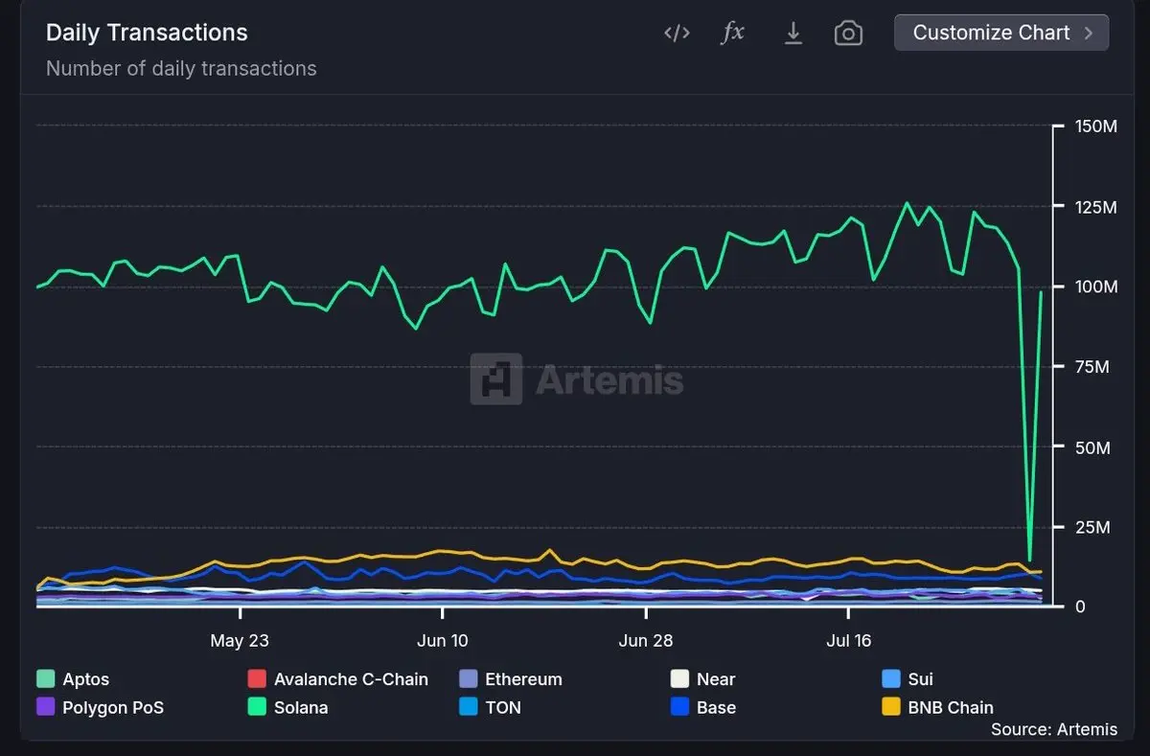Hide the Near series label
Viewport: 1150px width, 756px height.
[716, 679]
